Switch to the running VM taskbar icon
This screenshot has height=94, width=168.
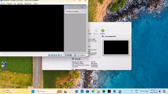click(x=120, y=91)
